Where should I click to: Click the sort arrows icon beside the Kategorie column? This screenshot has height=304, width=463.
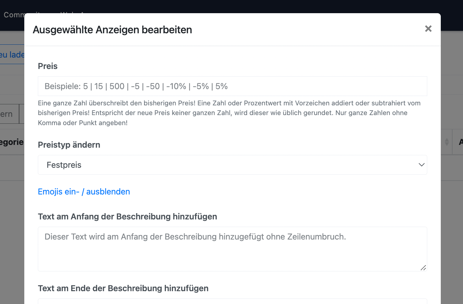pyautogui.click(x=447, y=142)
